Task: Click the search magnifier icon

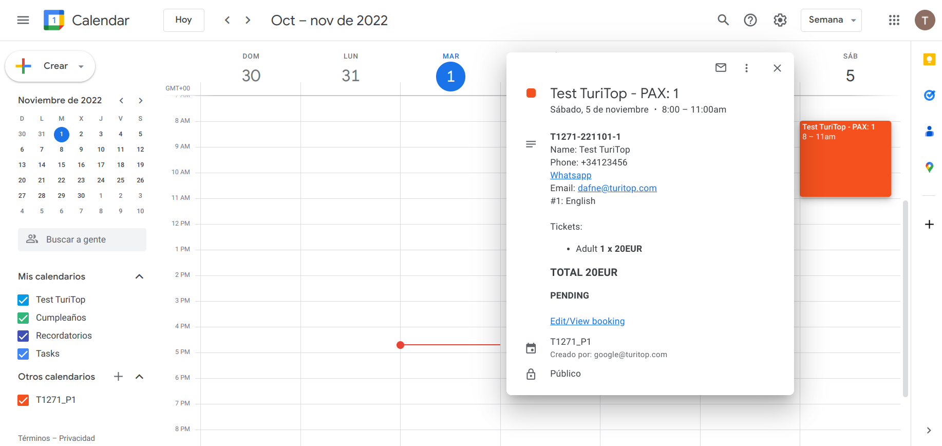Action: click(723, 20)
